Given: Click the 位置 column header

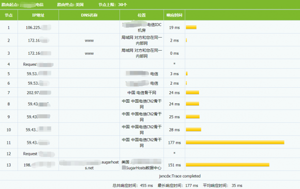Looking at the screenshot, I should click(x=142, y=15).
